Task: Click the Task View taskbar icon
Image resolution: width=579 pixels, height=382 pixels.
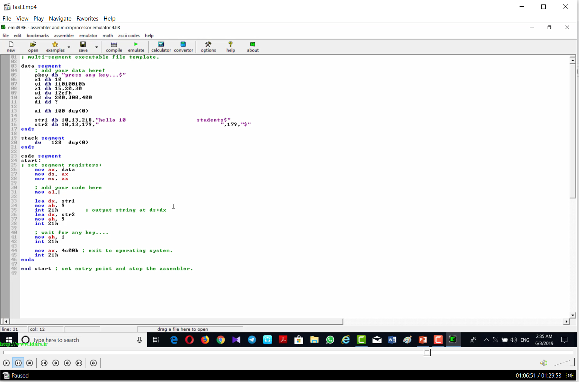Action: pyautogui.click(x=156, y=340)
